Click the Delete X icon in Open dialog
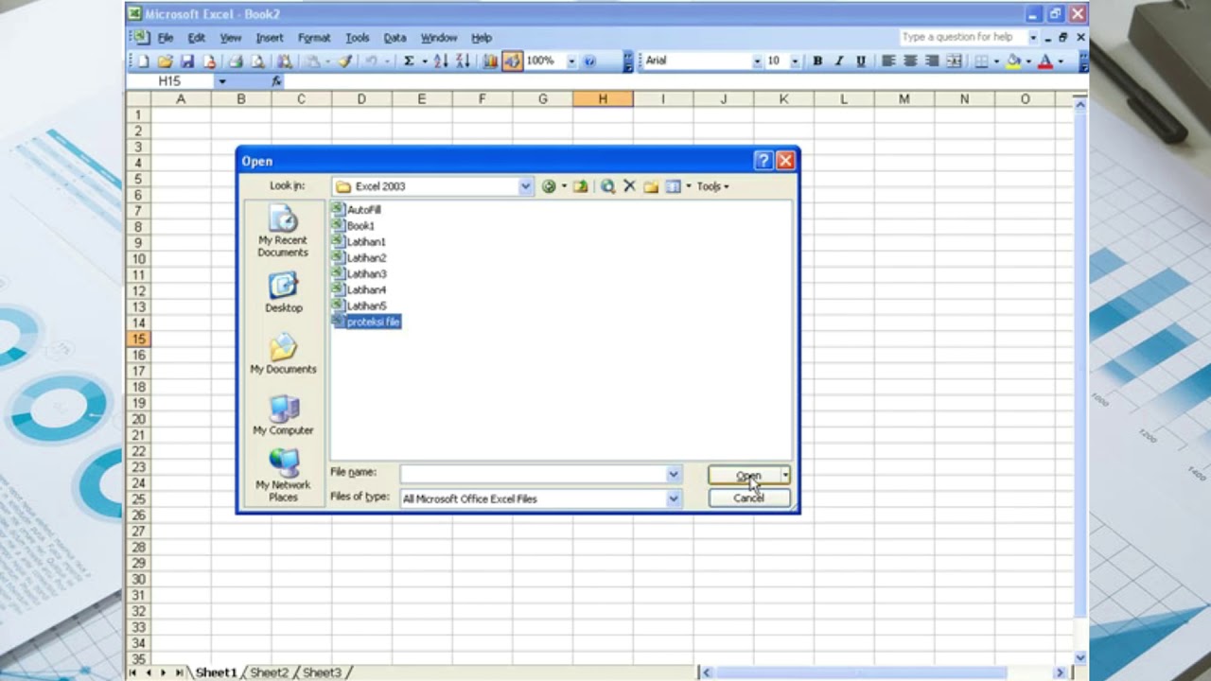 point(629,186)
